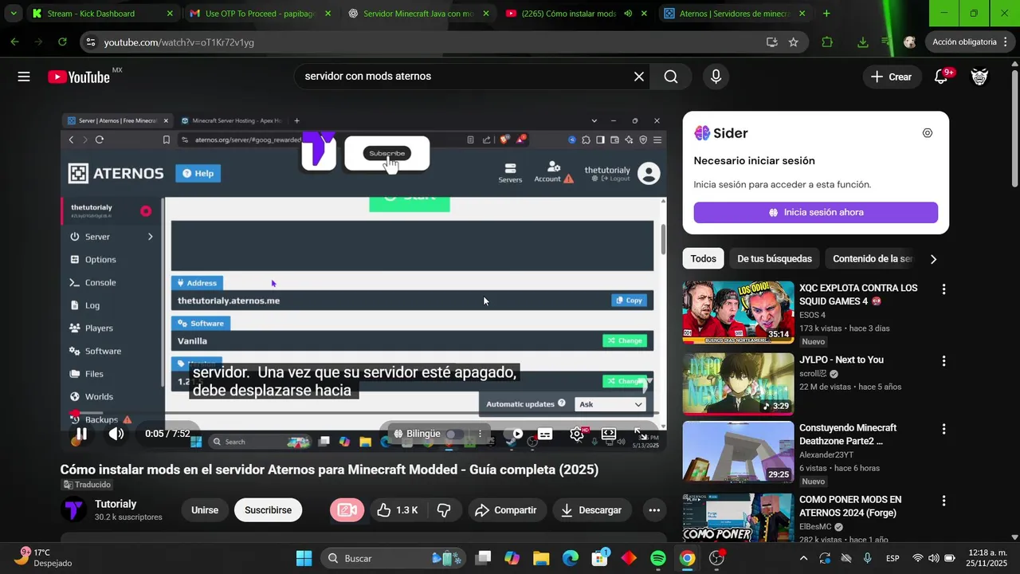Image resolution: width=1020 pixels, height=574 pixels.
Task: Mute the video with the speaker icon
Action: (x=116, y=434)
